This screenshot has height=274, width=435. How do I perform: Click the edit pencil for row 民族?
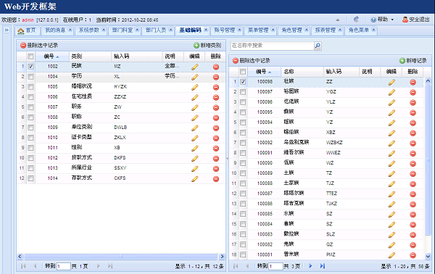(195, 67)
